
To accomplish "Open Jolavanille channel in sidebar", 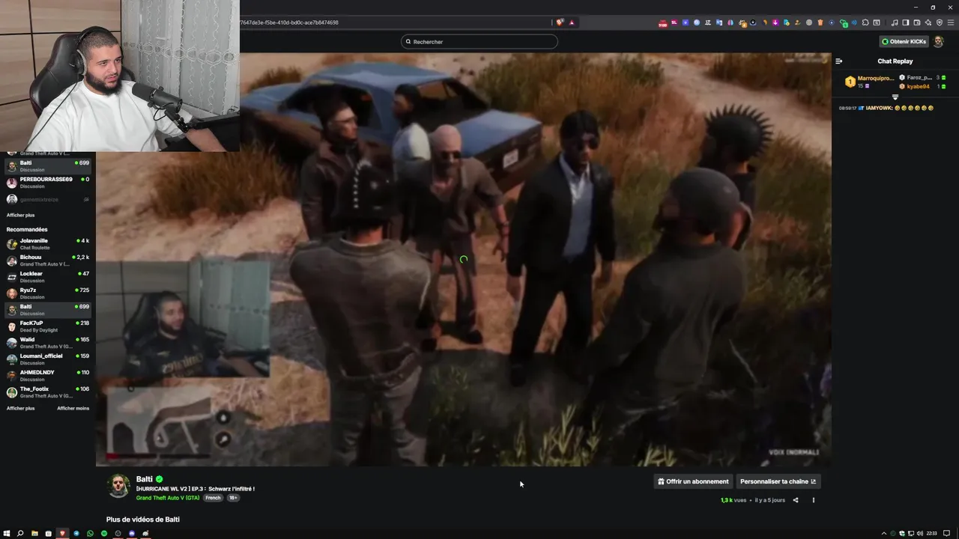I will coord(48,244).
